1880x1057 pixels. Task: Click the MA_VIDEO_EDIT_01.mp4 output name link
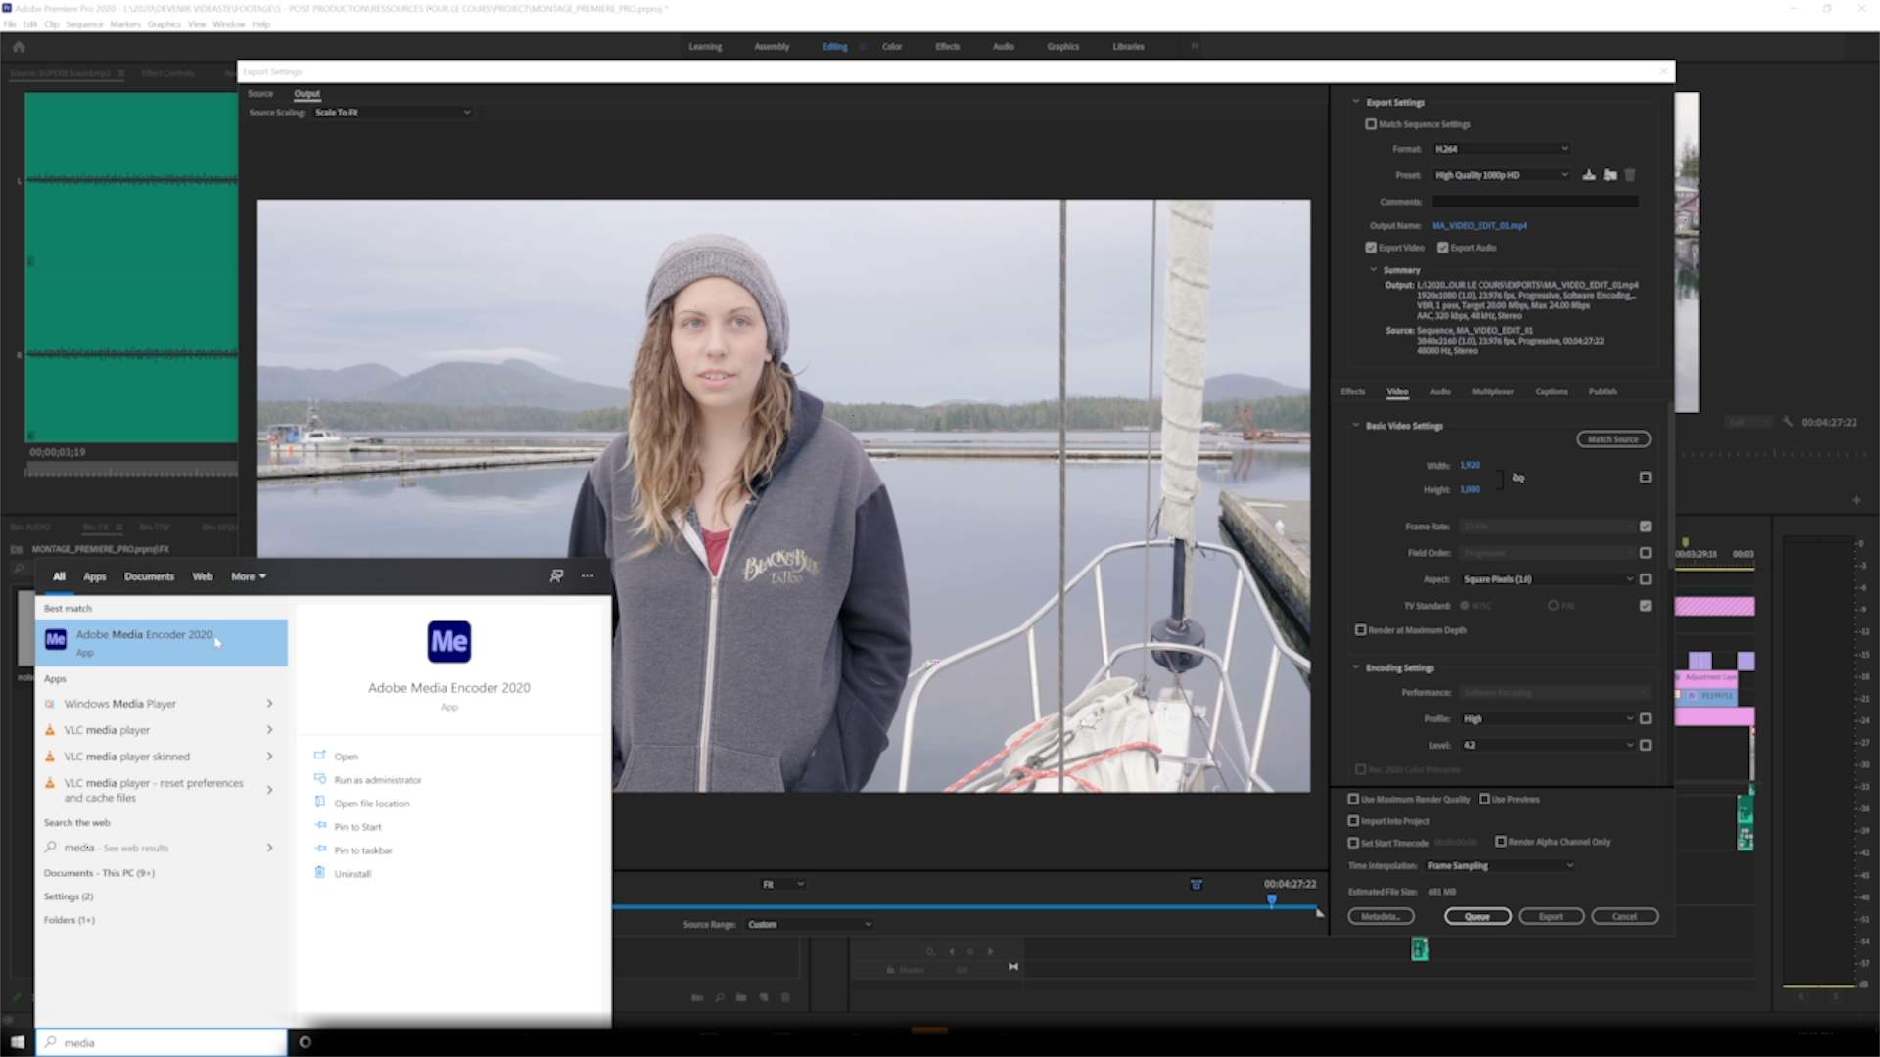pyautogui.click(x=1479, y=225)
